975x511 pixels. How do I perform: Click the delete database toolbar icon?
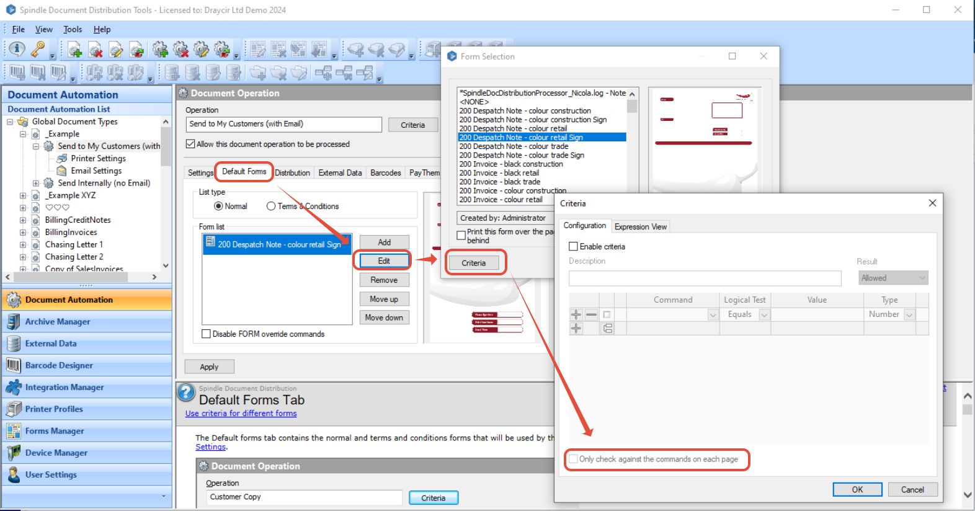point(193,73)
